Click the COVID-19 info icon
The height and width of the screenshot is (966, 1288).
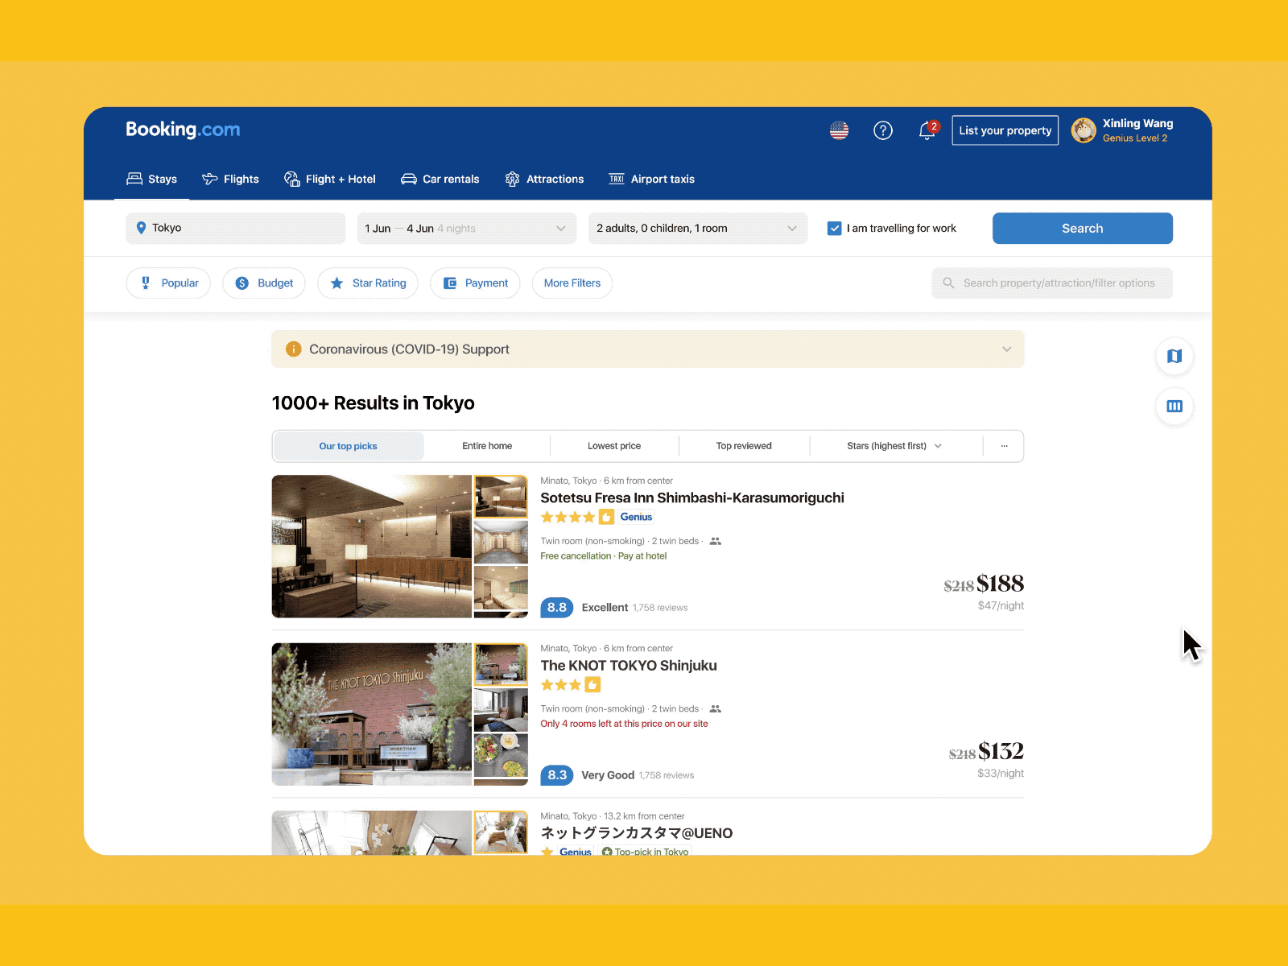tap(294, 349)
